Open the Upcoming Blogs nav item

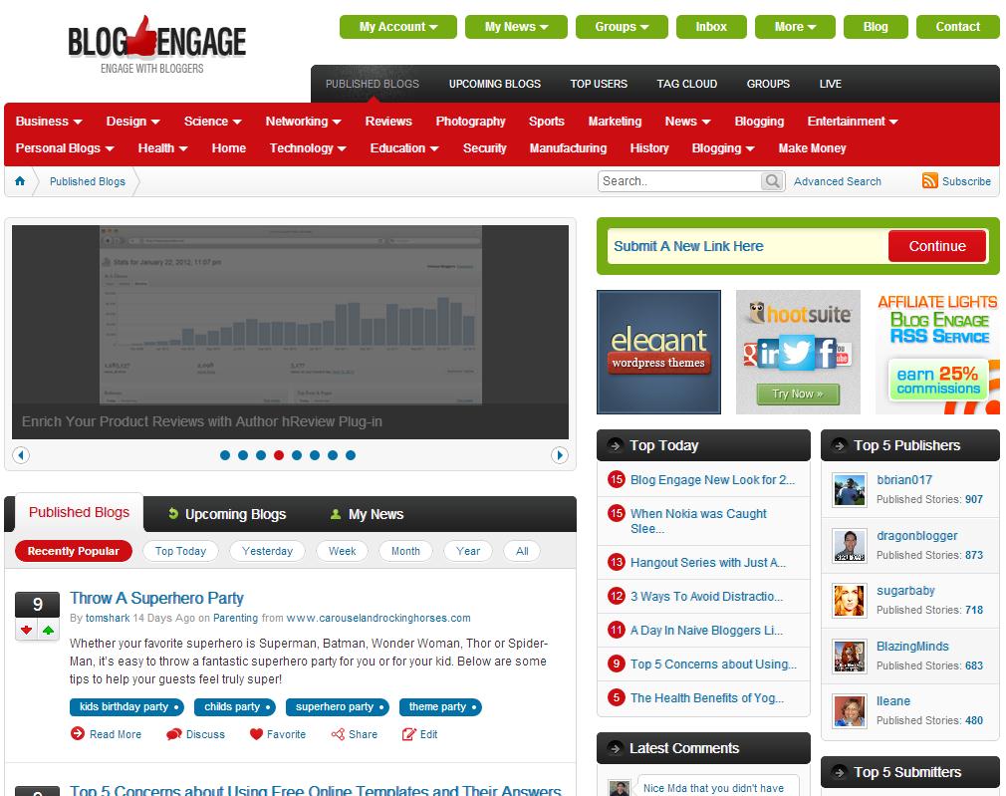pos(495,84)
